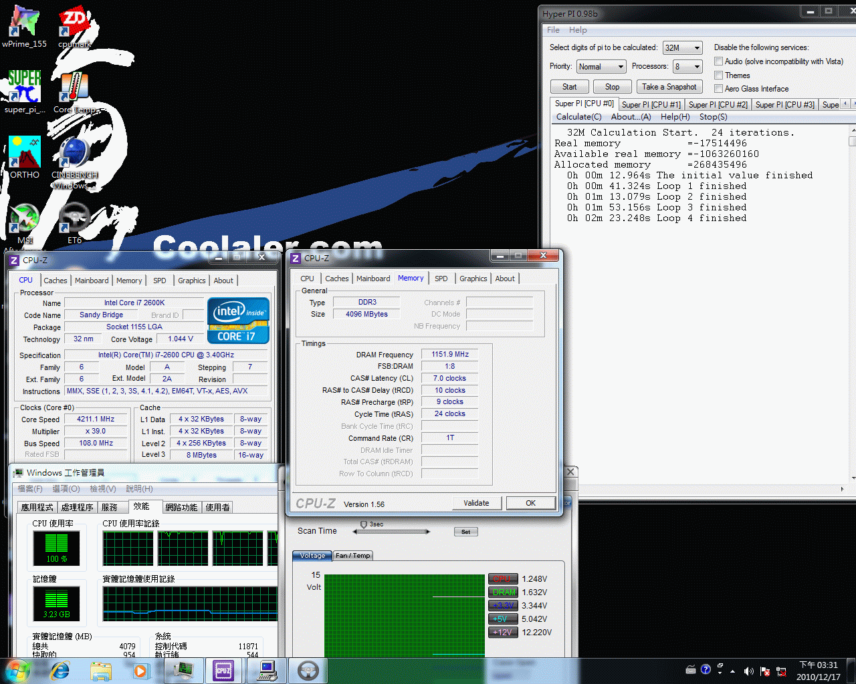Check the Aero Glass Interface checkbox

click(719, 89)
